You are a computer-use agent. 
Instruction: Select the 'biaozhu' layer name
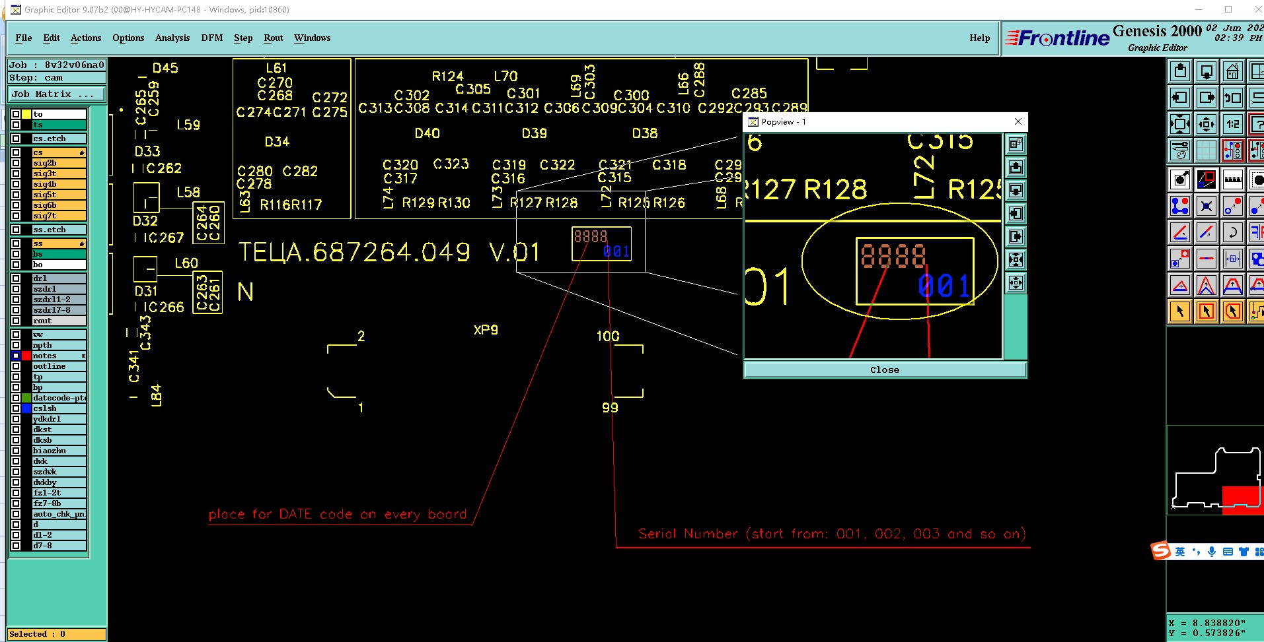pos(59,451)
